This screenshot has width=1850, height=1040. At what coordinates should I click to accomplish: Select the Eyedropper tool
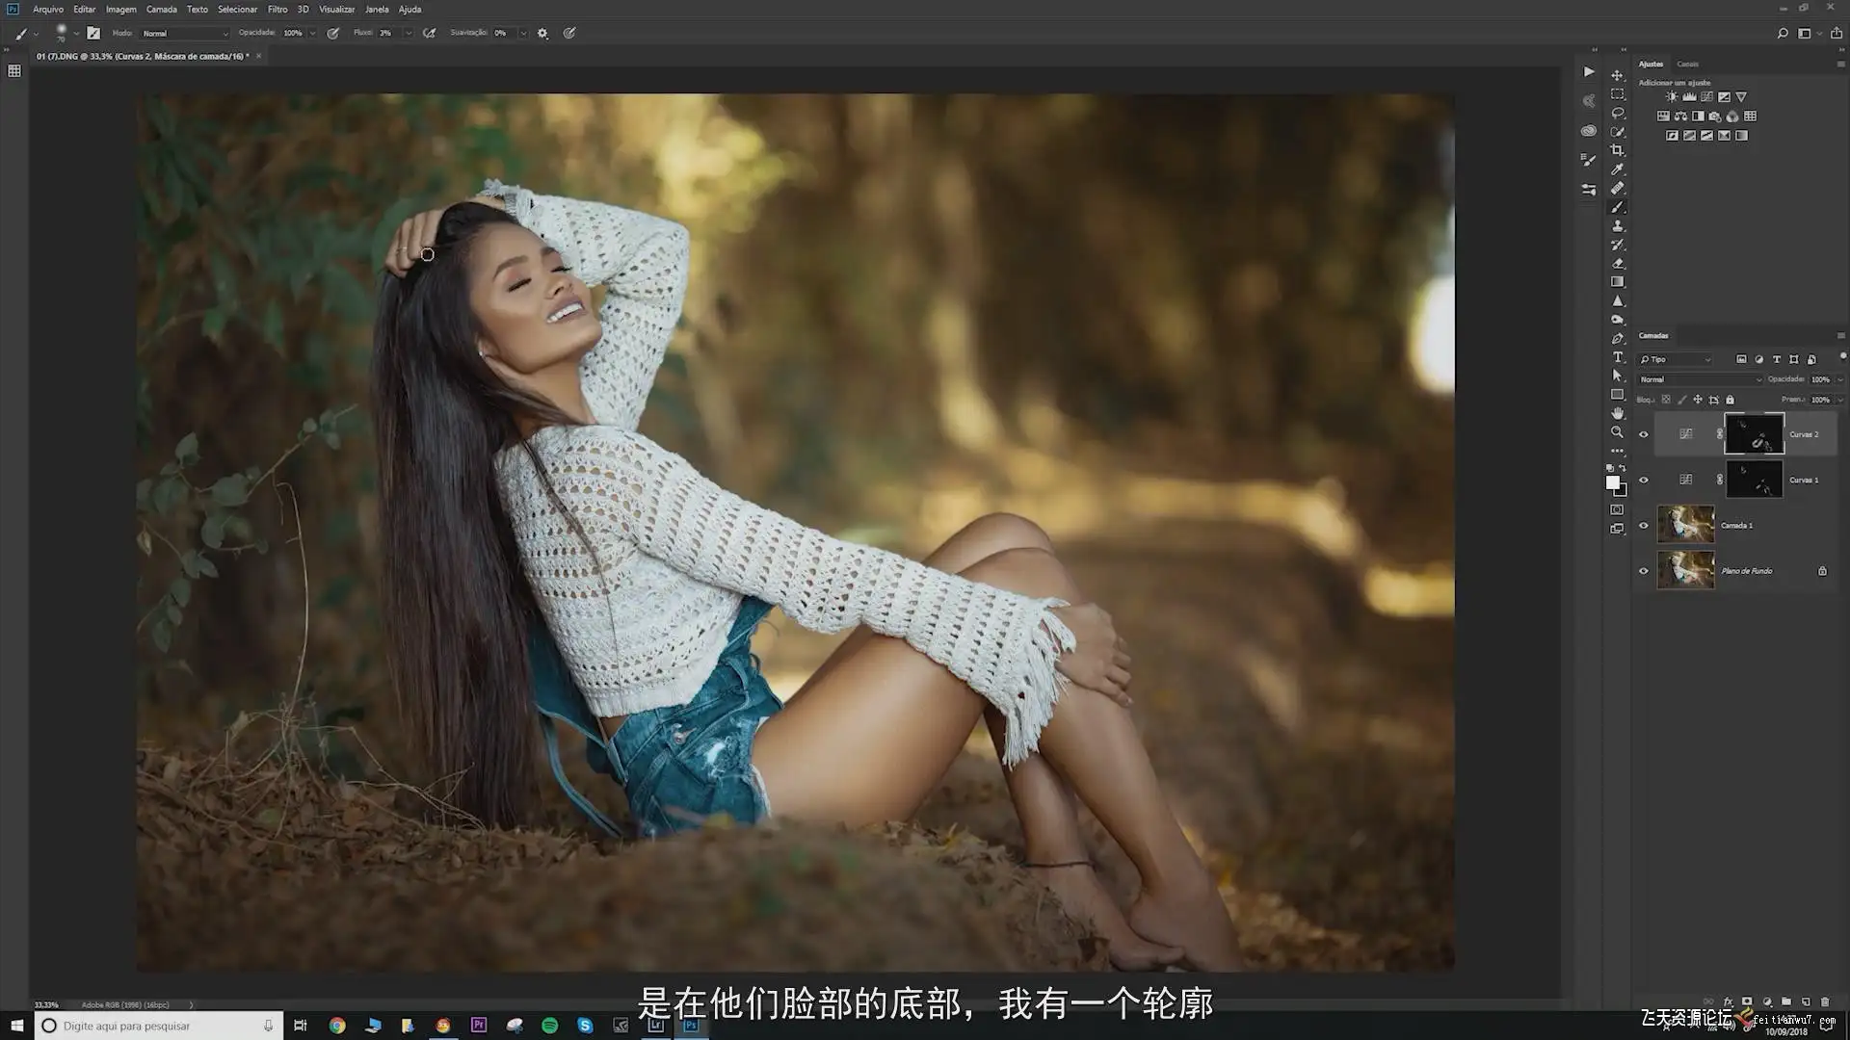coord(1618,169)
